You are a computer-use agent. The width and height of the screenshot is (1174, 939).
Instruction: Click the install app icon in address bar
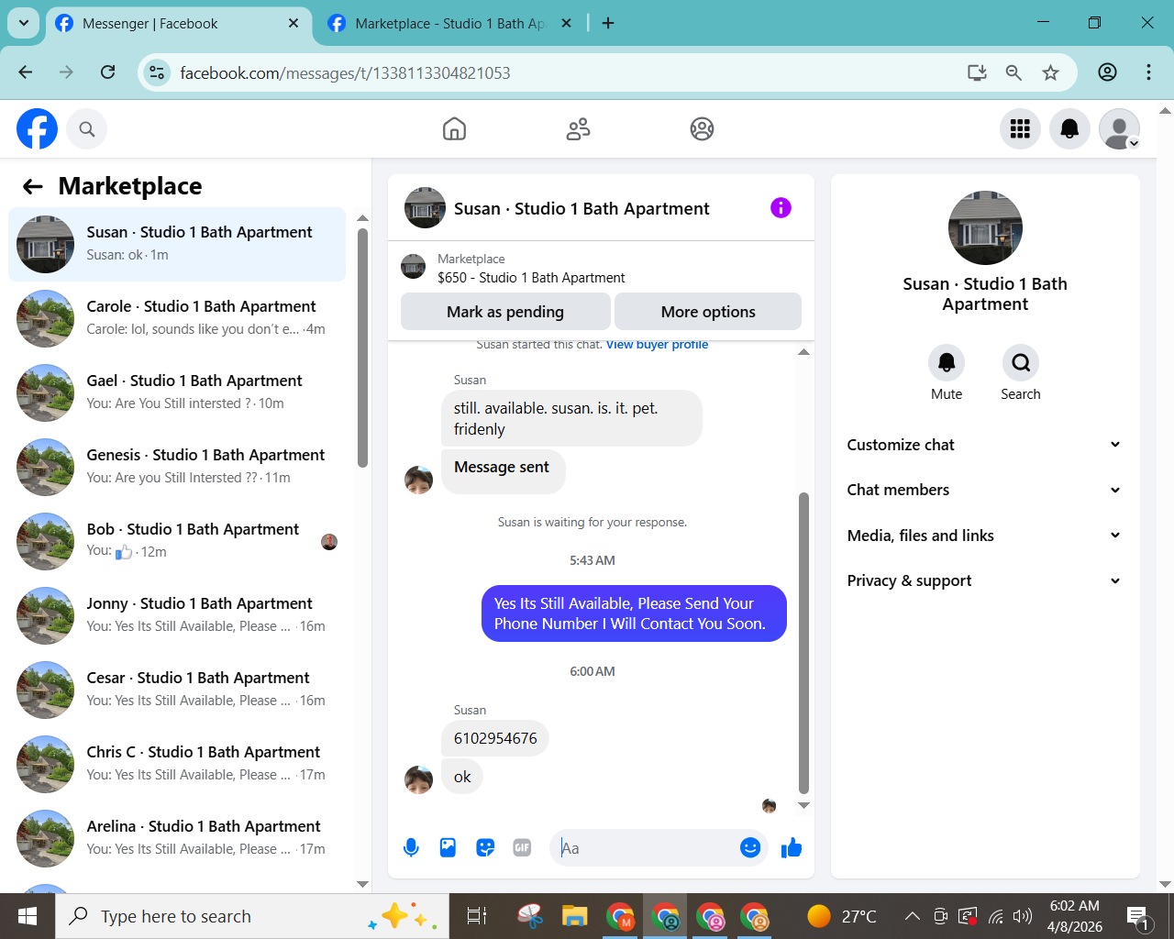(977, 72)
